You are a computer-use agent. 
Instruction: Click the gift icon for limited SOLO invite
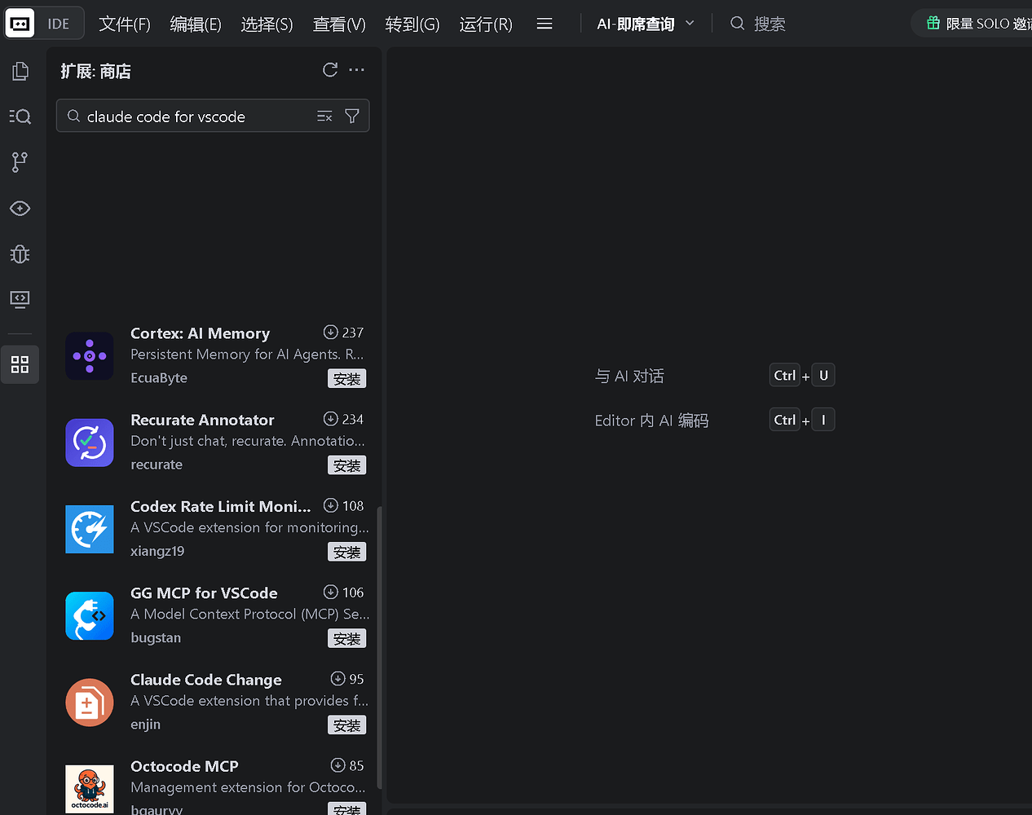933,24
